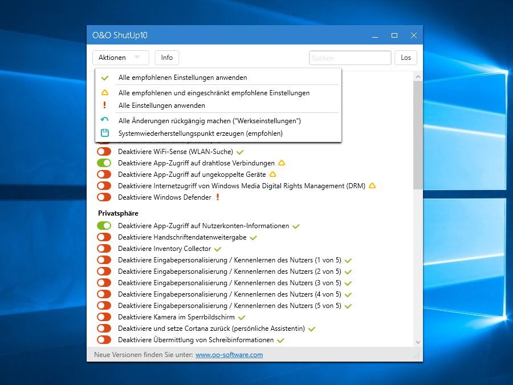Click green check beside Handschriftendatenweitergabe

pos(253,238)
